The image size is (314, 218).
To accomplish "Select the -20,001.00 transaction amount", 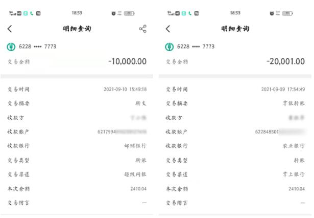I will (285, 61).
